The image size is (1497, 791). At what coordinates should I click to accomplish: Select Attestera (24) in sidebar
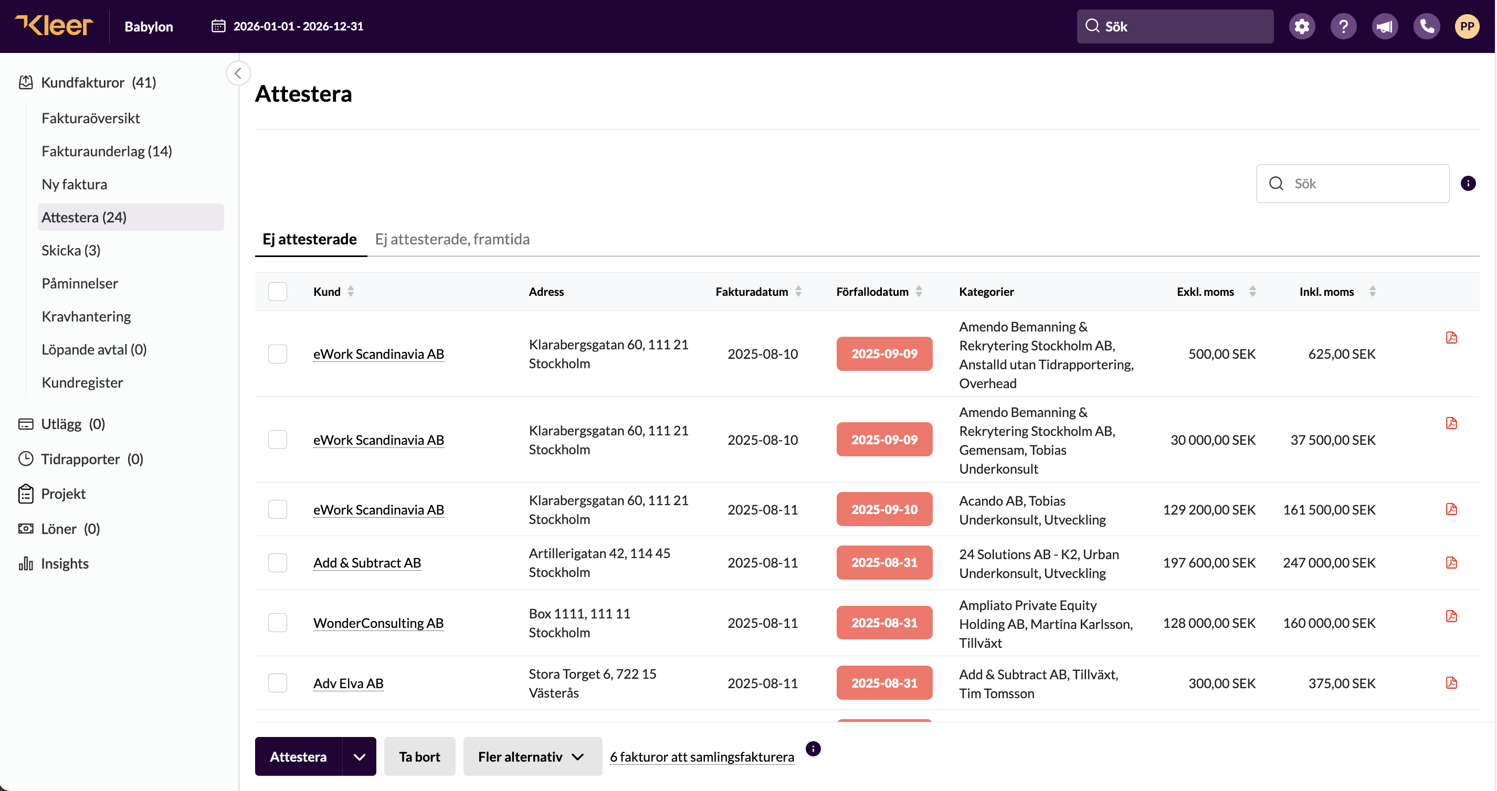[x=131, y=218]
